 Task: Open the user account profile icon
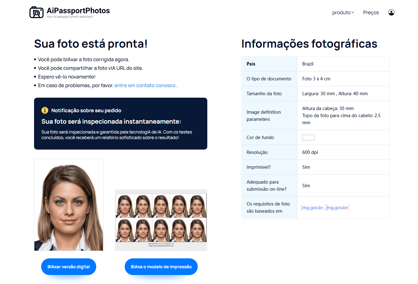(x=391, y=12)
